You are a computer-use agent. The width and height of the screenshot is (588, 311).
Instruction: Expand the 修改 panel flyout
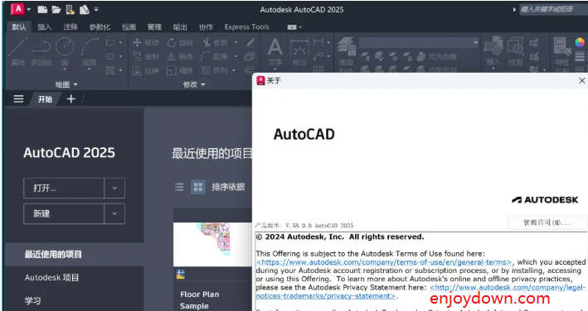[194, 84]
